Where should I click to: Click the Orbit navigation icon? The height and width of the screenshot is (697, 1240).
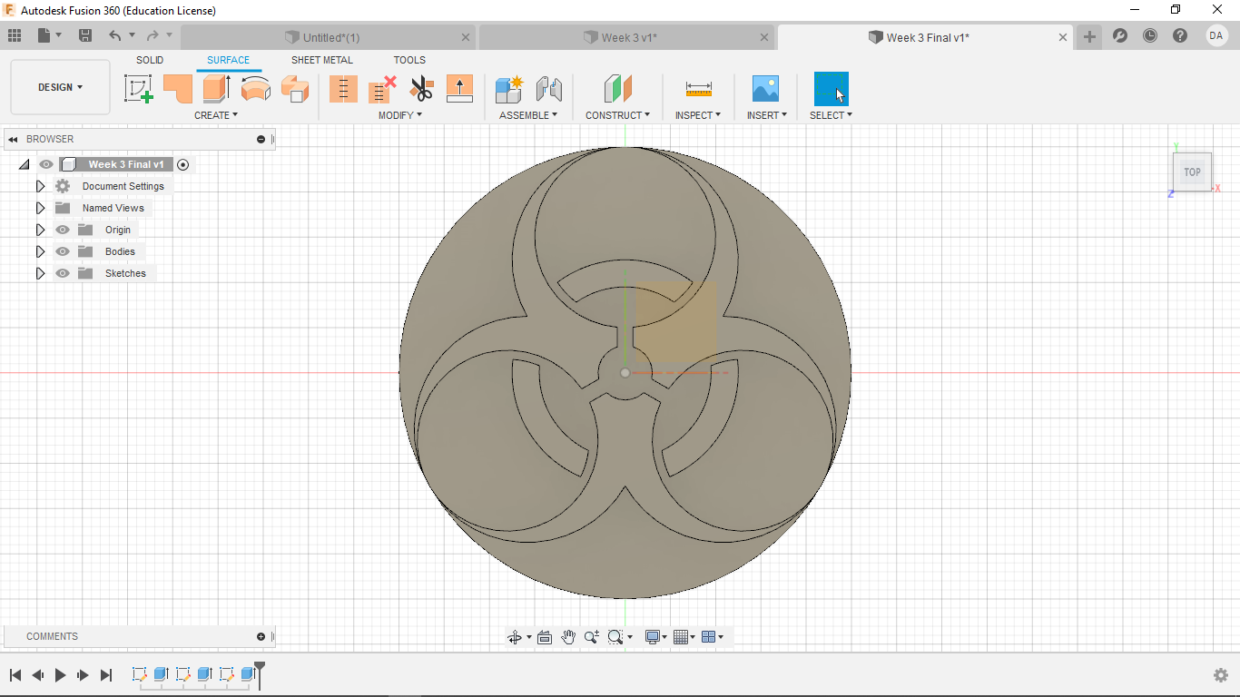pos(515,637)
